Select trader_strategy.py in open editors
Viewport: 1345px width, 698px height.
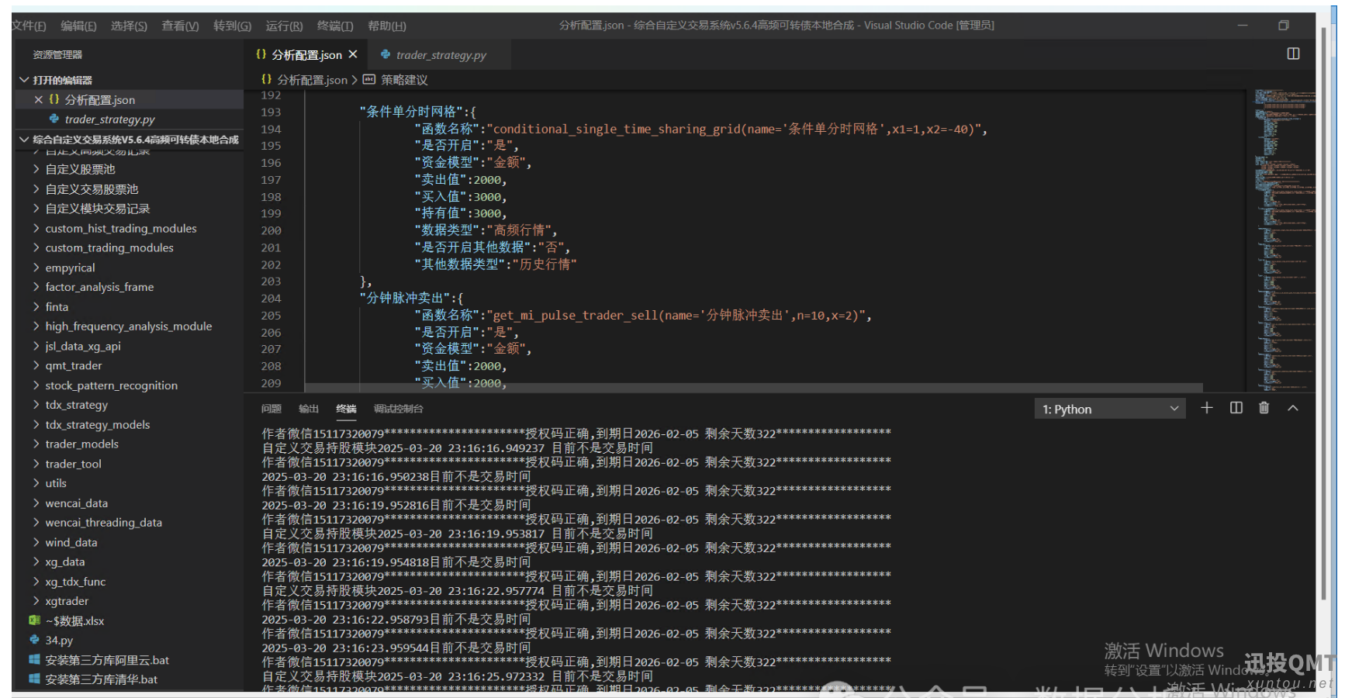tap(109, 119)
